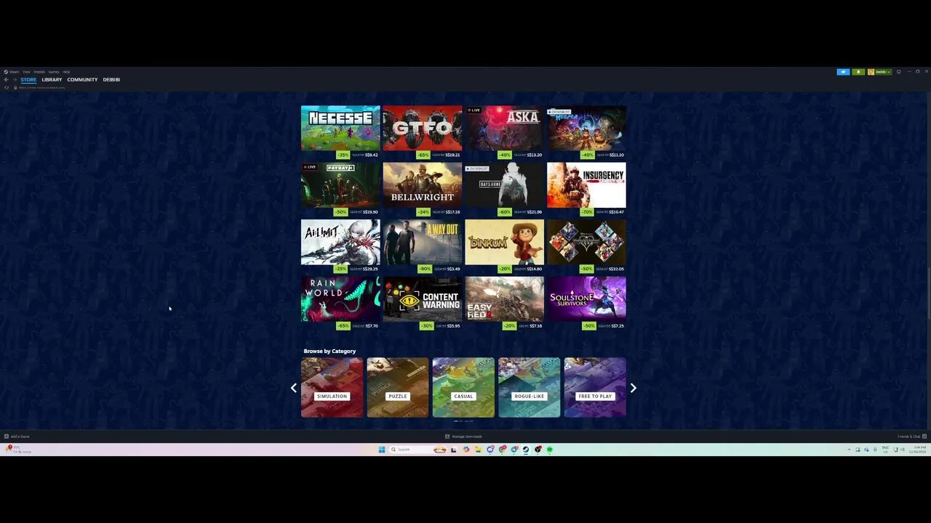Show previous categories with left arrow
The width and height of the screenshot is (931, 523).
[294, 388]
